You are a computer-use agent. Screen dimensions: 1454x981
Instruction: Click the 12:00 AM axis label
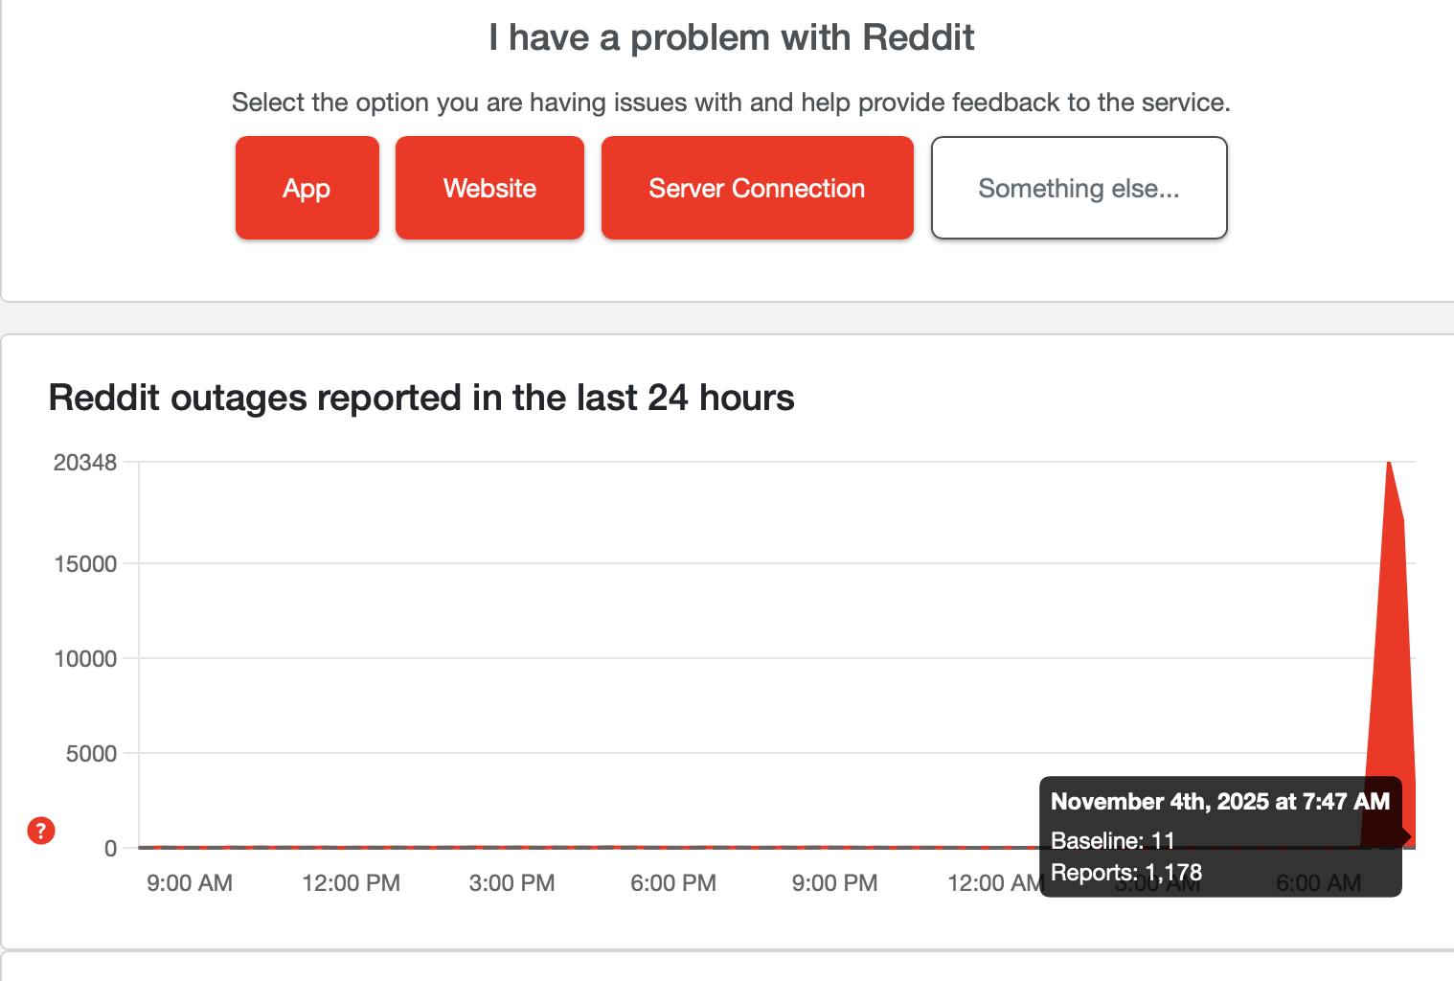996,882
